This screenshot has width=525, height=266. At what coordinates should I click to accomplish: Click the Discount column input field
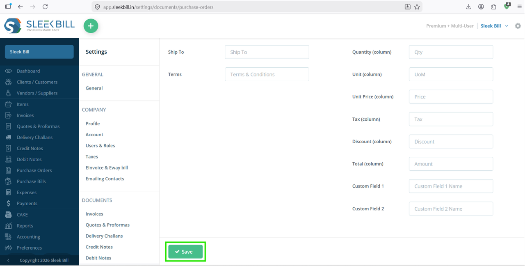pyautogui.click(x=451, y=142)
